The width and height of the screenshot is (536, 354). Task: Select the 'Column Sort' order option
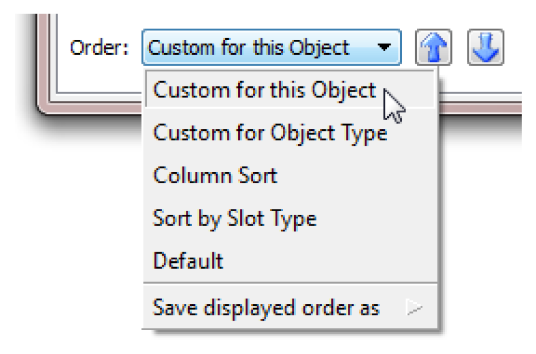215,176
